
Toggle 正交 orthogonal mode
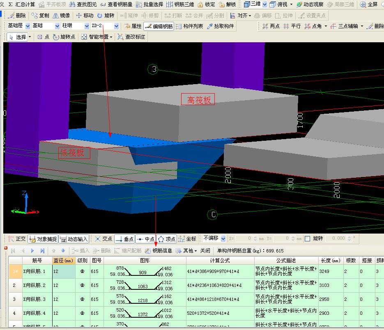click(x=17, y=239)
